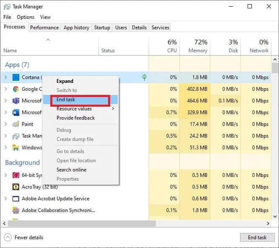The image size is (279, 248).
Task: Switch to the Performance tab
Action: pyautogui.click(x=44, y=28)
